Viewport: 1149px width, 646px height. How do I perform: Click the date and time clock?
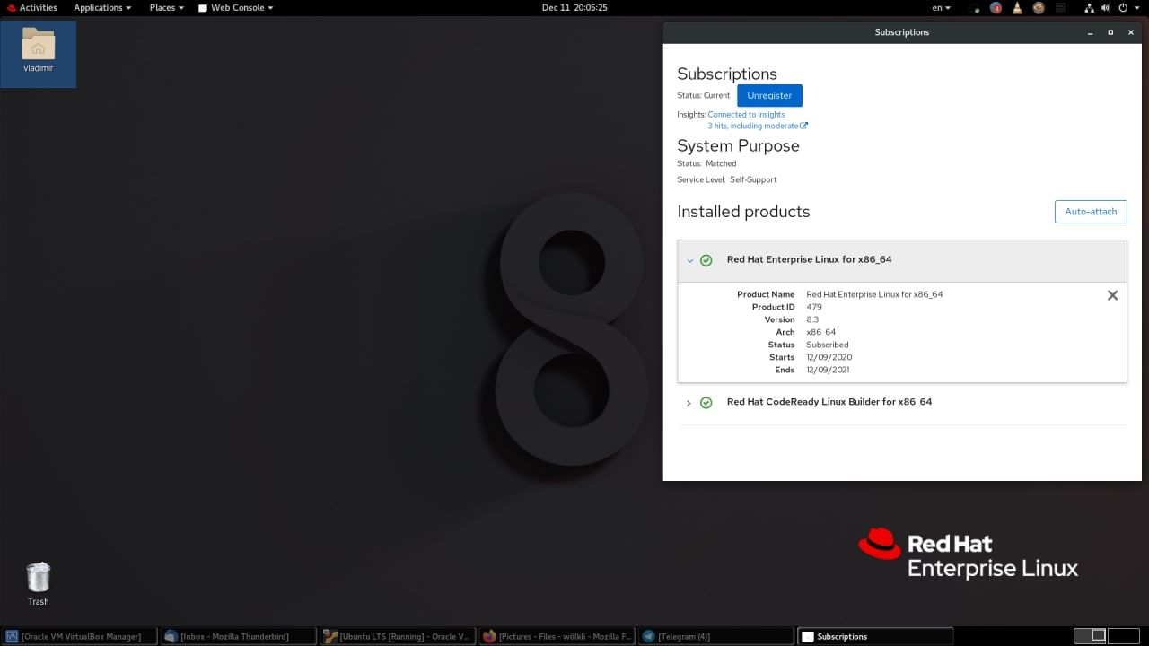coord(574,7)
